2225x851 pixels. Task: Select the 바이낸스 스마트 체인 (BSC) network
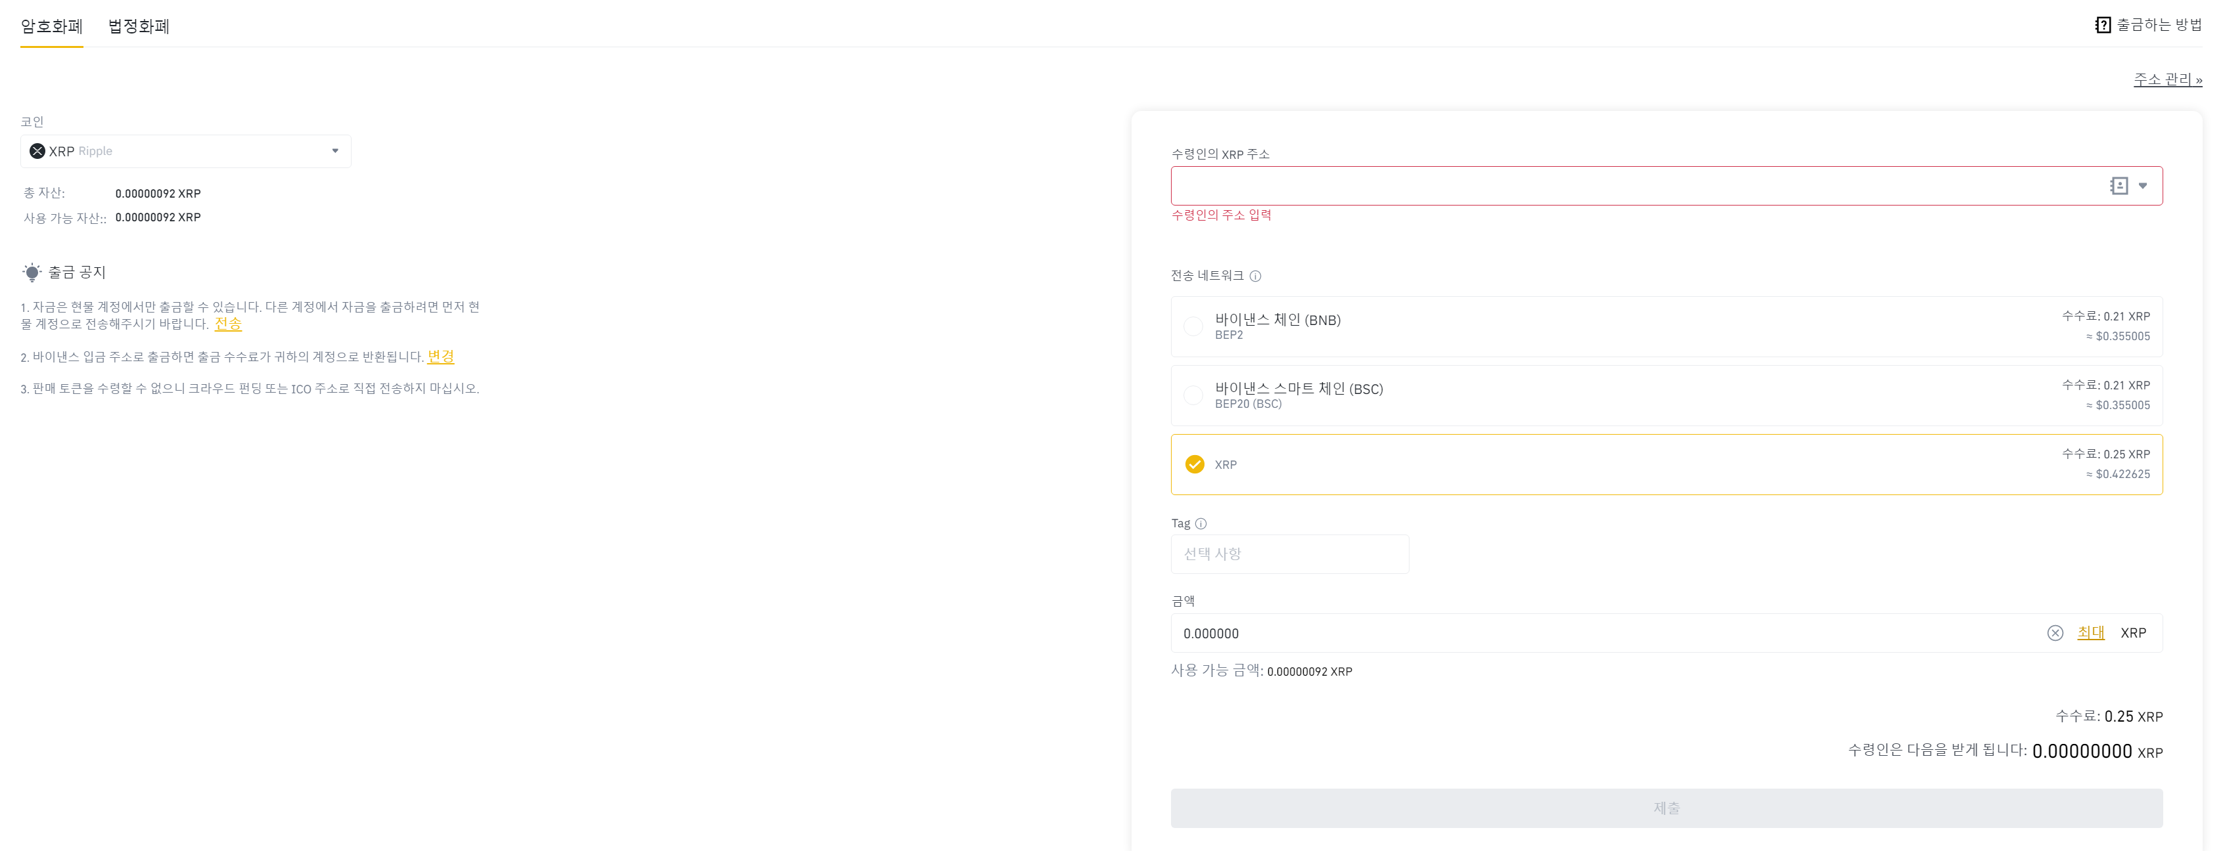(x=1666, y=395)
